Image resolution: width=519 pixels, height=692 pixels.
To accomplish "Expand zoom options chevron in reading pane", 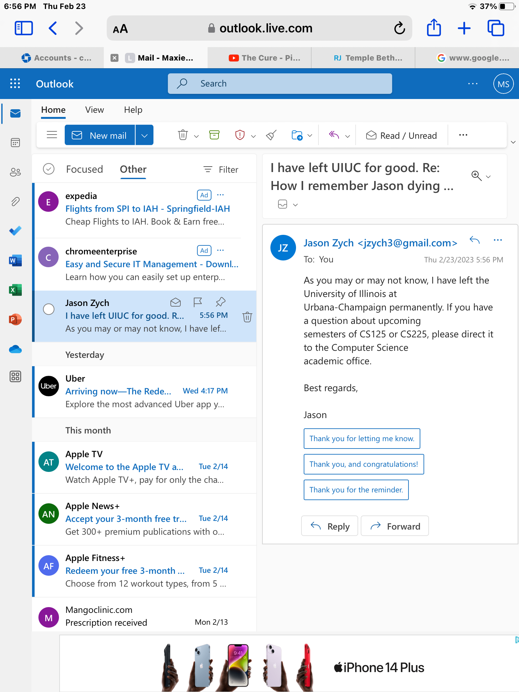I will pos(488,177).
